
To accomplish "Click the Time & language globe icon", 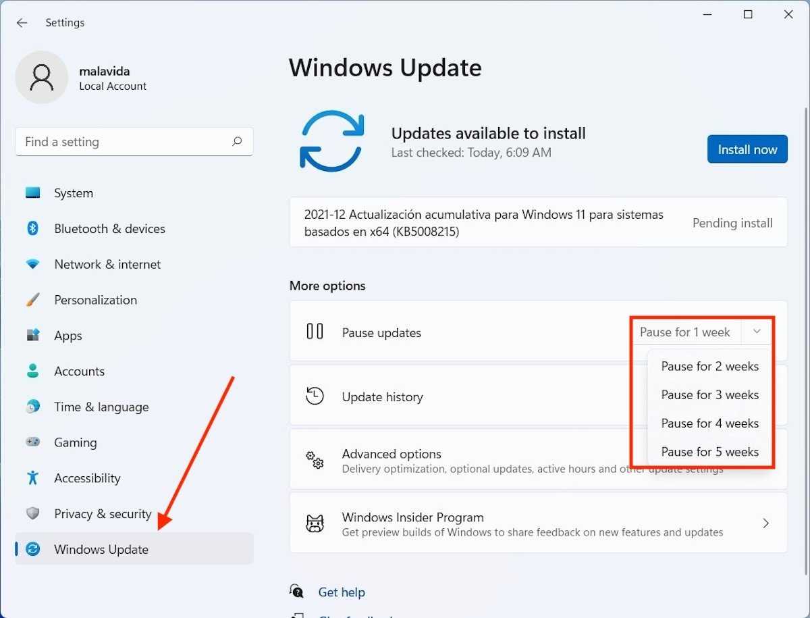I will click(x=32, y=407).
